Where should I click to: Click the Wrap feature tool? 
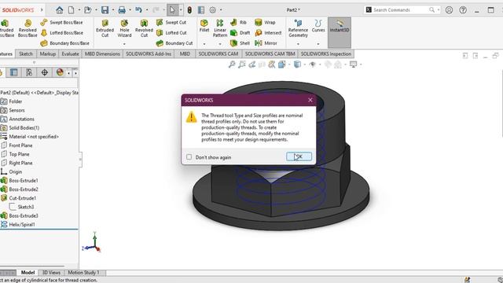[x=265, y=23]
